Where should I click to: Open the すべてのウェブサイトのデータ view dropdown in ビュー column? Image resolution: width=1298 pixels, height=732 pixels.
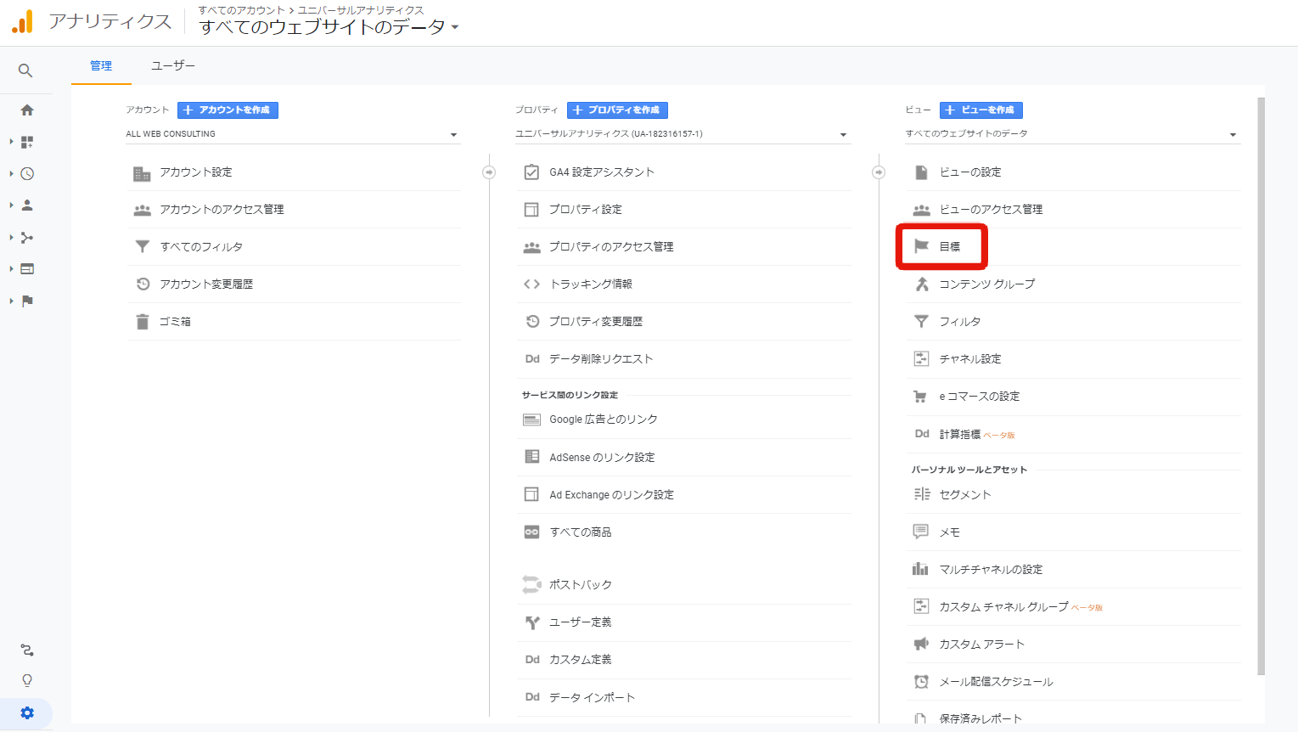1072,134
